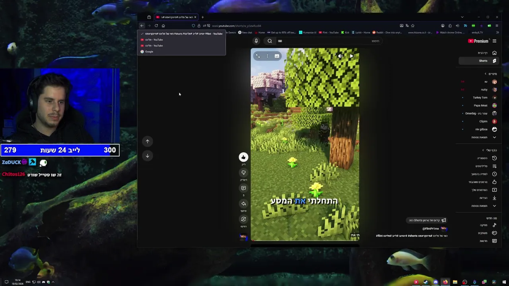
Task: Open the YouTube Premium logo home link
Action: coord(478,41)
